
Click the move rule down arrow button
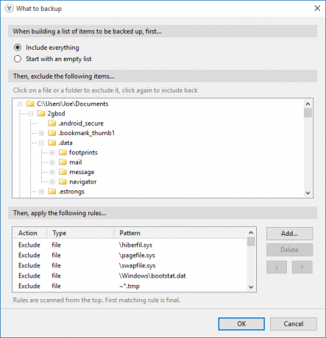coord(277,267)
